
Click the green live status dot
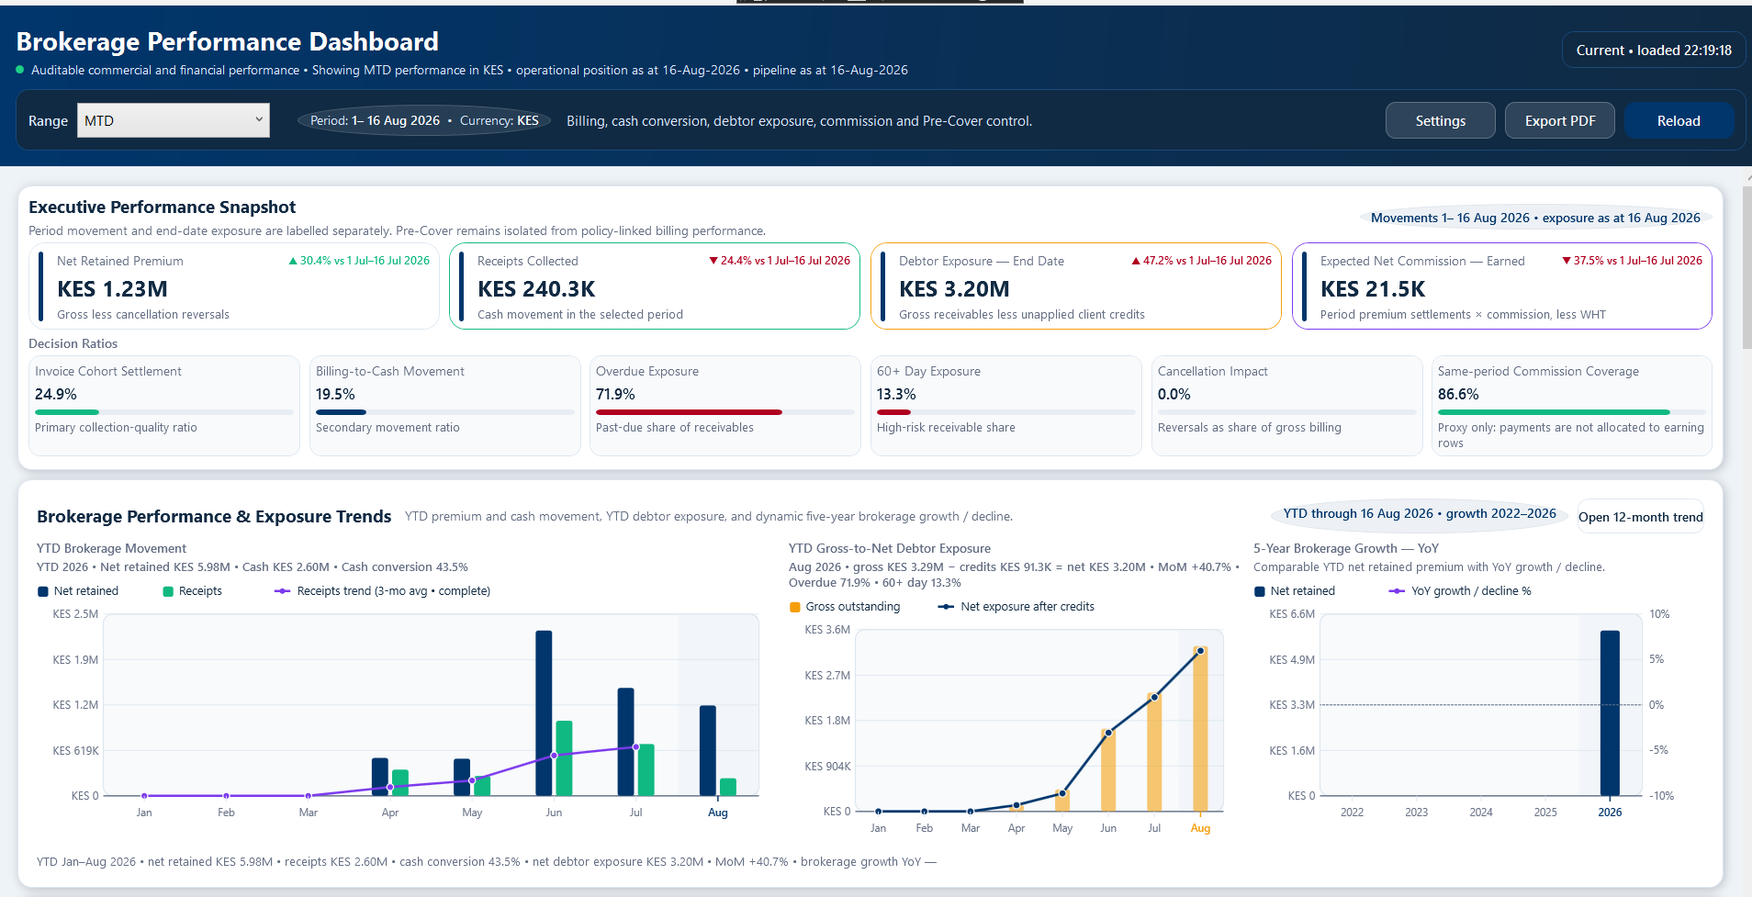[20, 70]
